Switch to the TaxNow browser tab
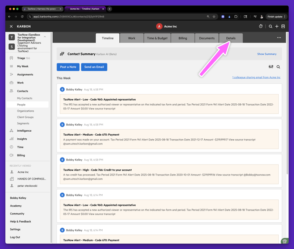 [x=42, y=9]
